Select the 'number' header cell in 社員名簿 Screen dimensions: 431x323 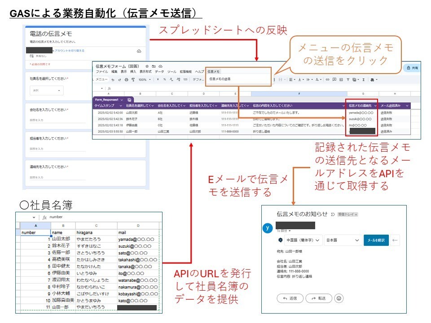[x=35, y=233]
